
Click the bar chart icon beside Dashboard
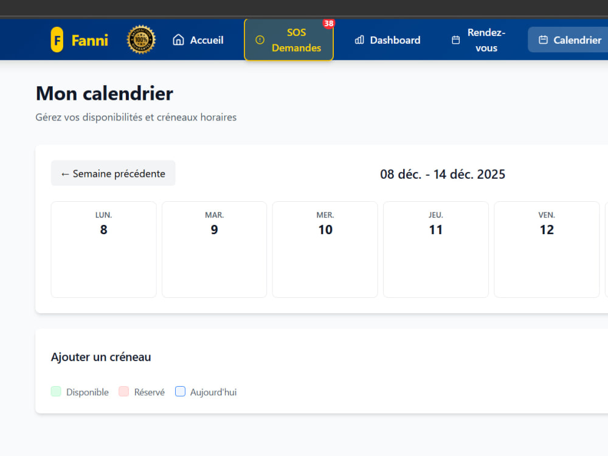click(359, 40)
